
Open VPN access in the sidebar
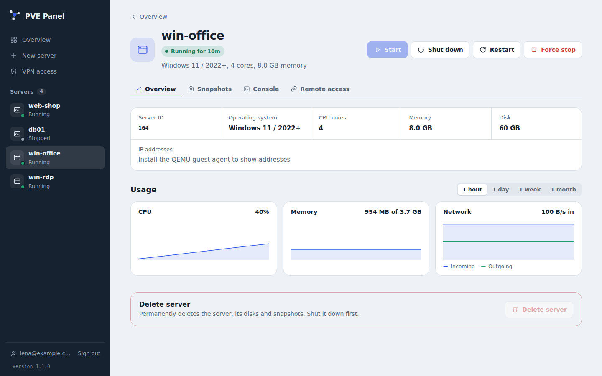pos(55,71)
